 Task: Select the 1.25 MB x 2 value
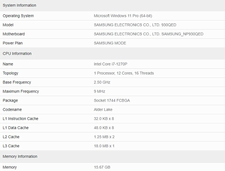[x=104, y=137]
